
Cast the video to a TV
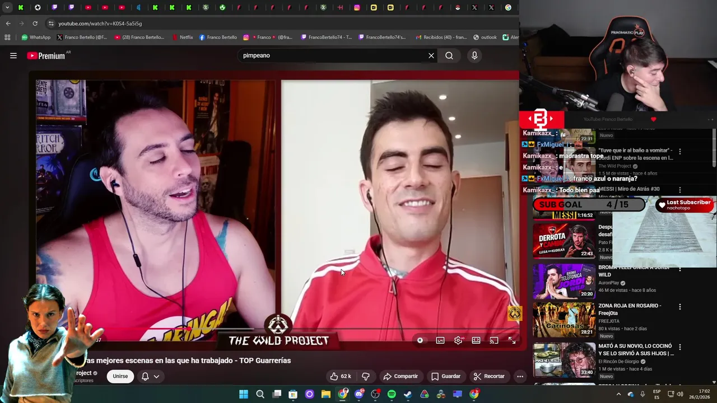[x=494, y=340]
